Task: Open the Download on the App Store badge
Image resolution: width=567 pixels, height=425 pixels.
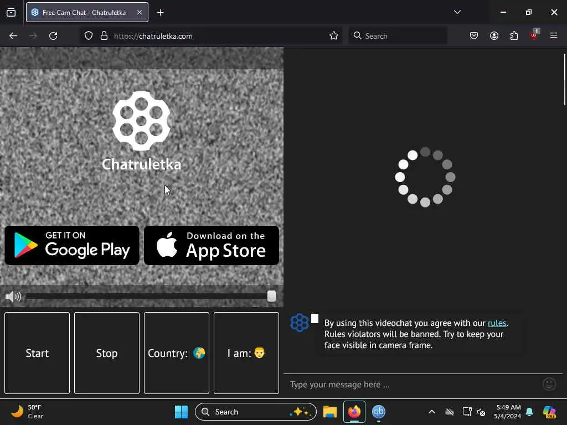Action: [212, 245]
